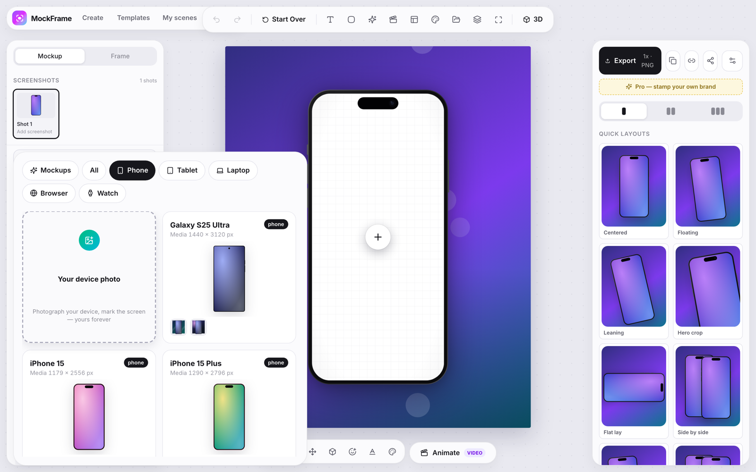Apply the Leaning quick layout
Screen dimensions: 756x472
click(634, 291)
